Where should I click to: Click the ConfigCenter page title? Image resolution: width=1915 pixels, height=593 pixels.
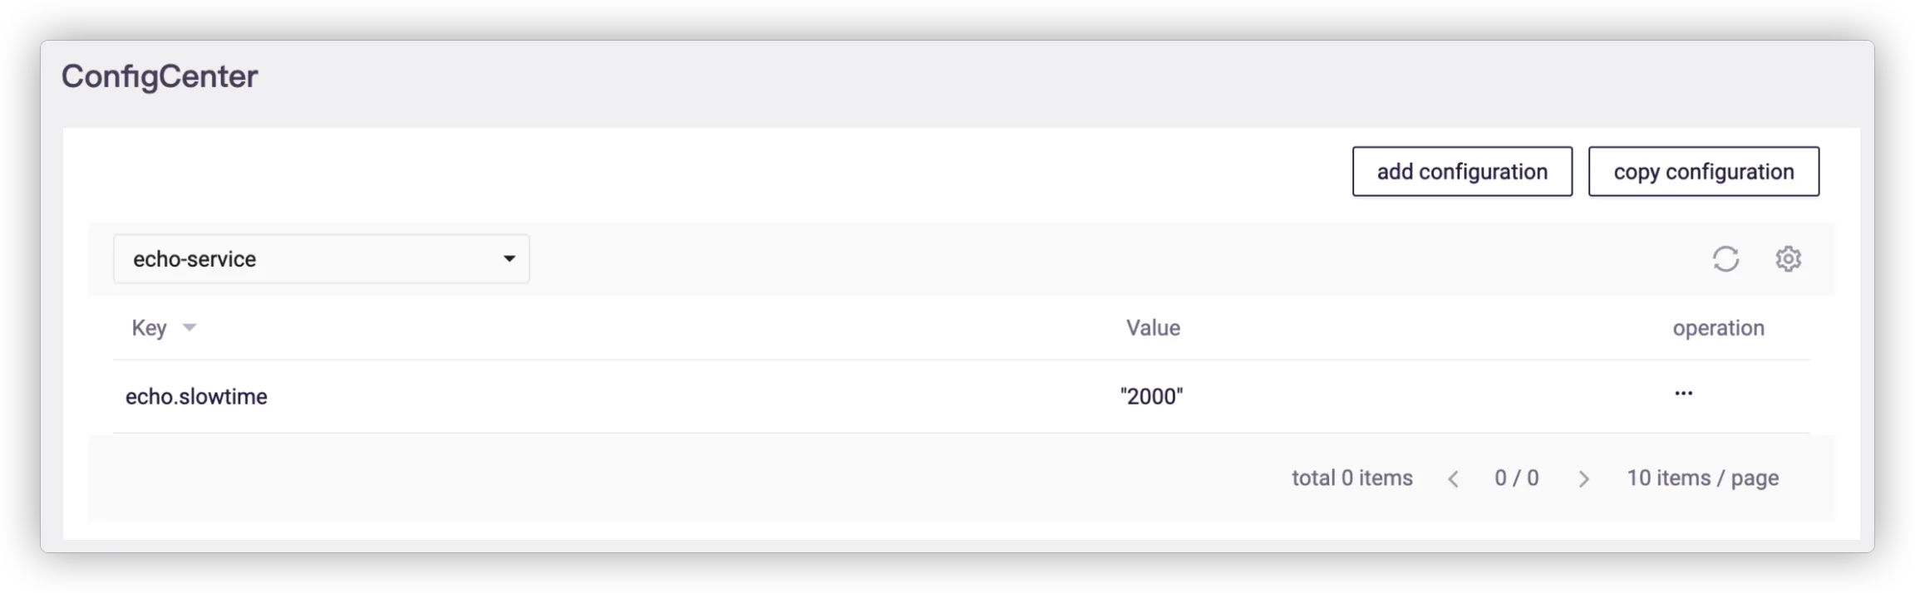coord(160,76)
